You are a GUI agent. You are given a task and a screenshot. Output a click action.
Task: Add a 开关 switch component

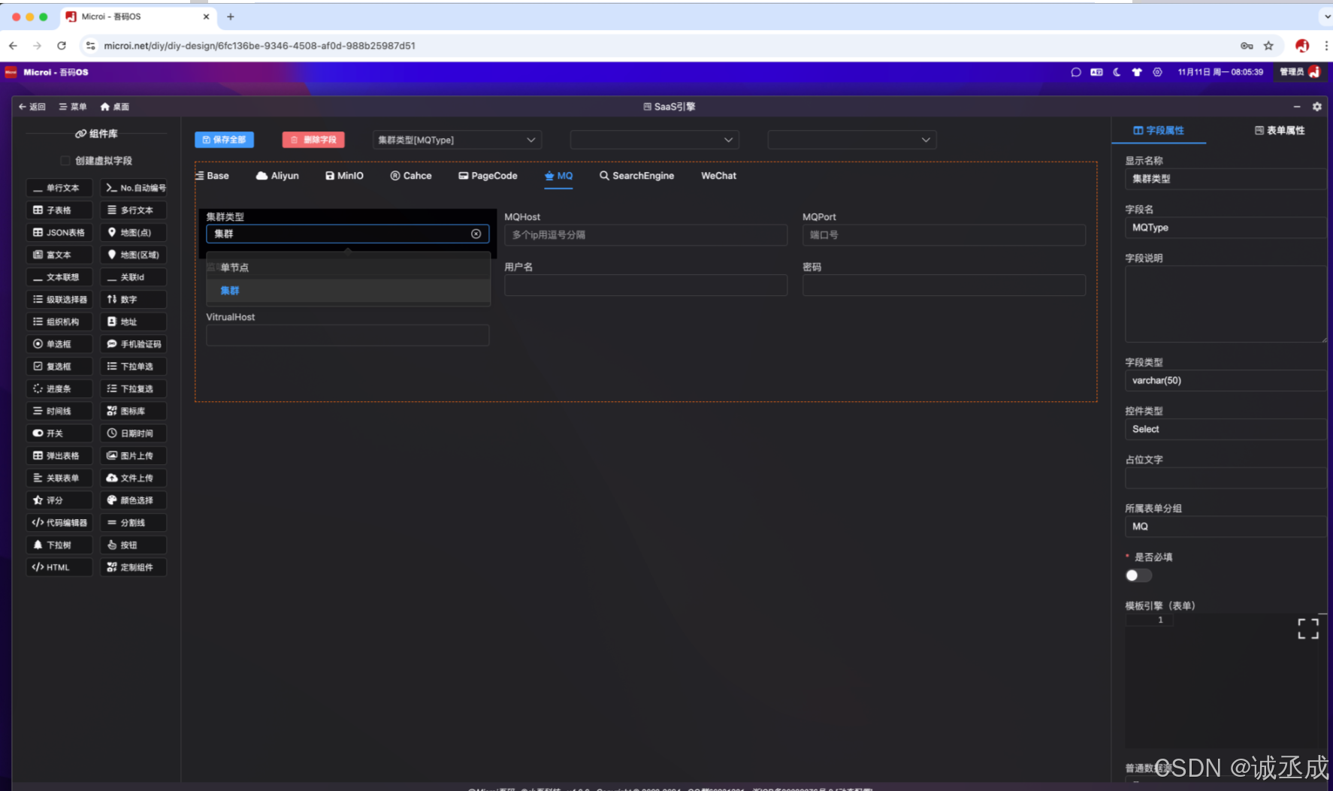[59, 433]
